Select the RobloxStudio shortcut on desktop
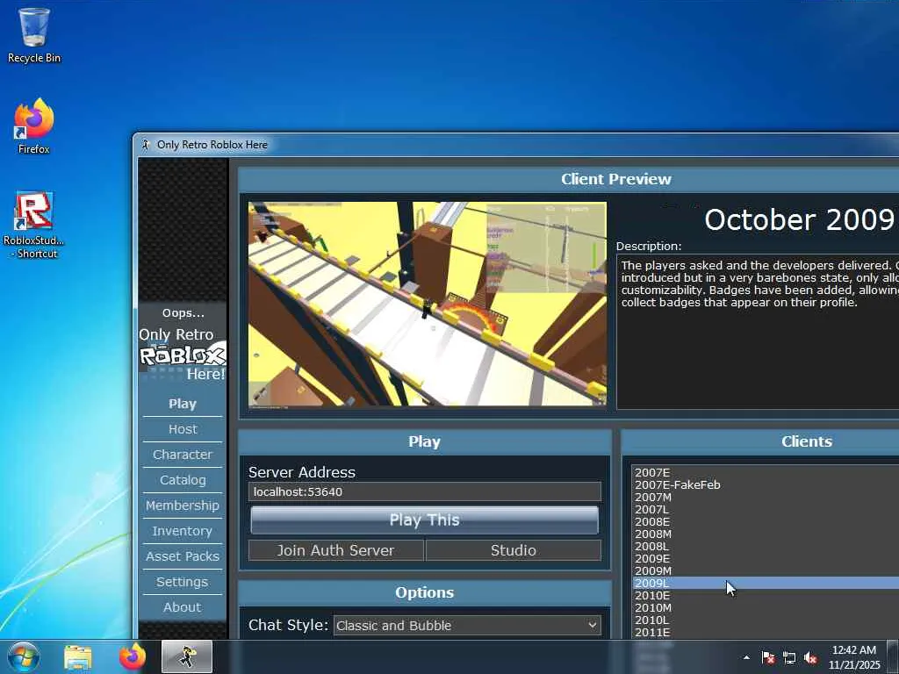This screenshot has width=899, height=674. [34, 225]
